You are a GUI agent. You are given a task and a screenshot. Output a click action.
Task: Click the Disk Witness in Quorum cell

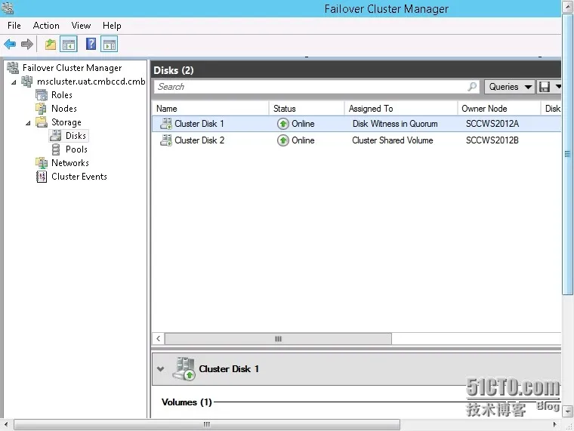coord(395,124)
